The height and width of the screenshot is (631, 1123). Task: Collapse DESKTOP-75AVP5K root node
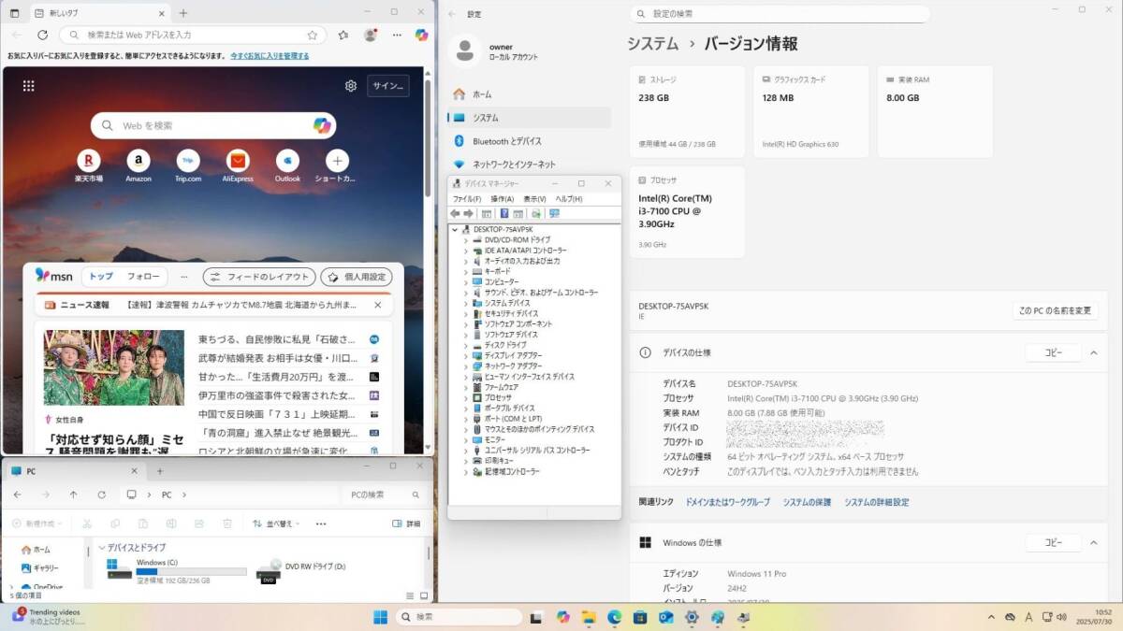pos(456,229)
